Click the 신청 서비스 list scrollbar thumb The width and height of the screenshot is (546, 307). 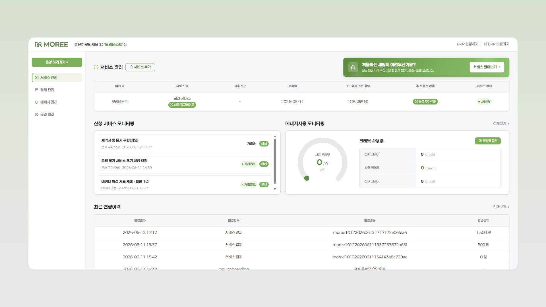click(x=275, y=161)
